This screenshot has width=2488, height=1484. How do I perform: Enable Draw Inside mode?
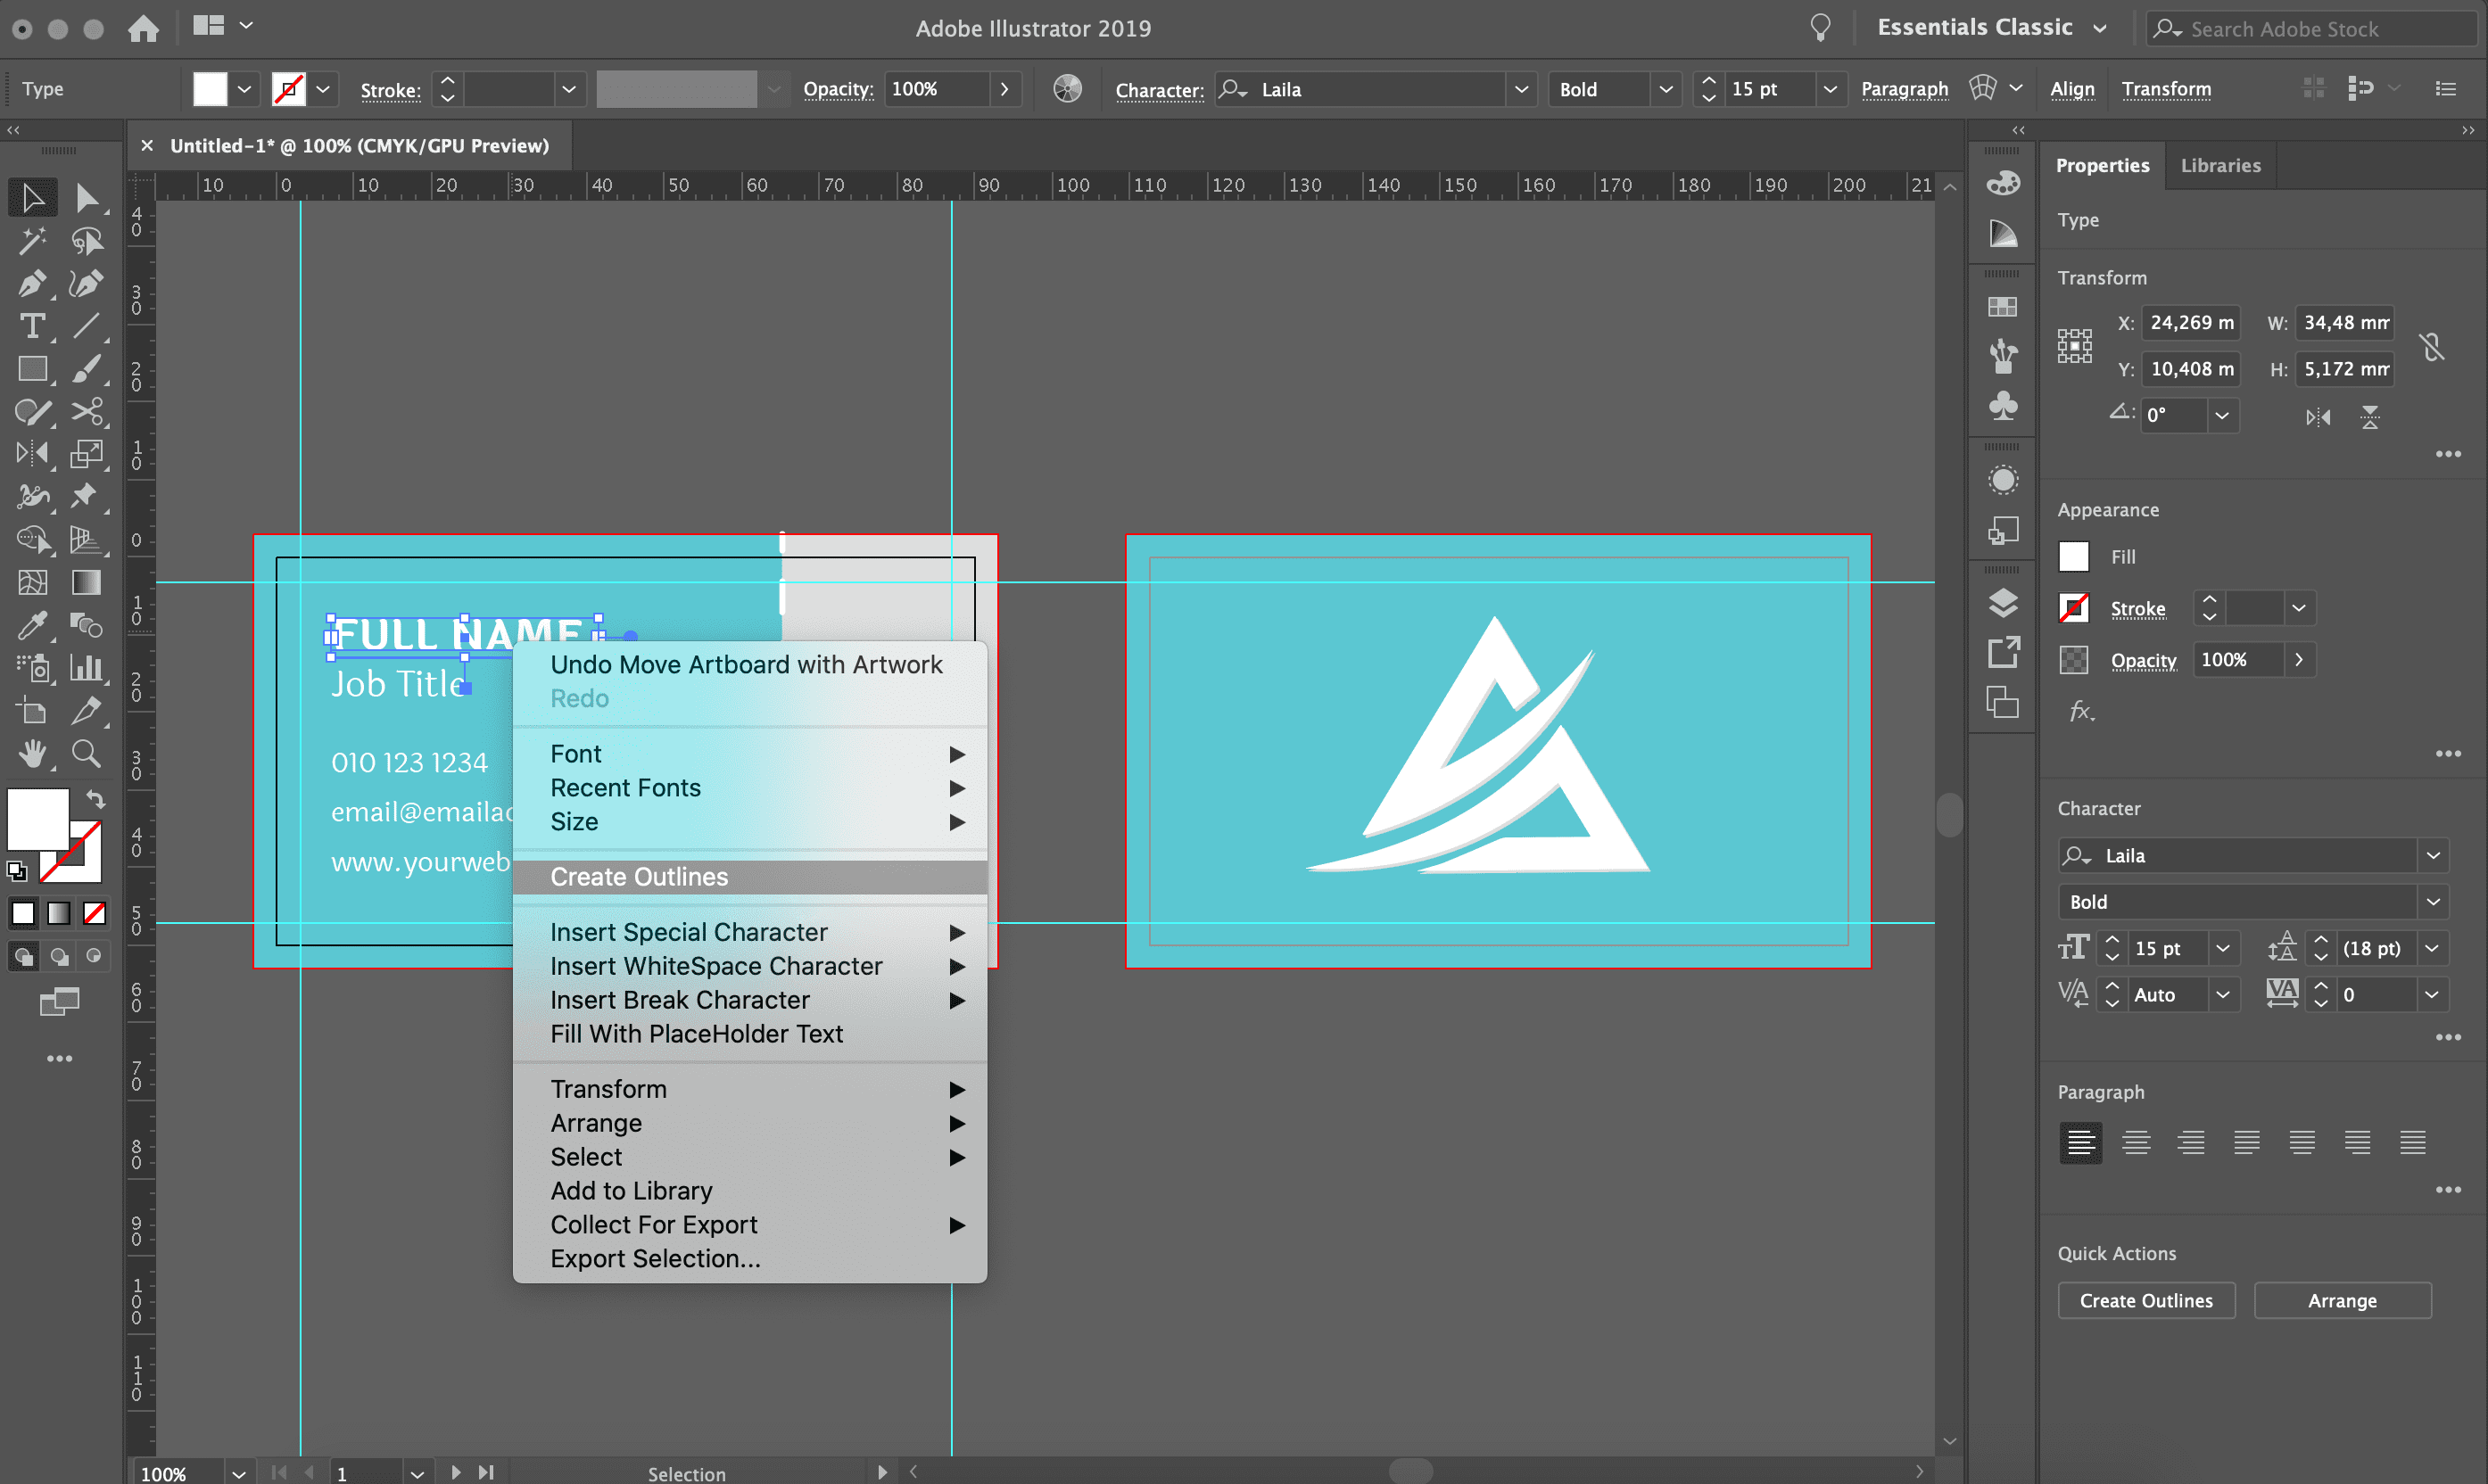click(94, 957)
